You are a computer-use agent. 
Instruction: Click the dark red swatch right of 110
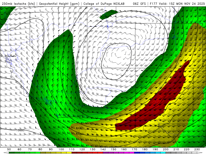[x=74, y=153]
